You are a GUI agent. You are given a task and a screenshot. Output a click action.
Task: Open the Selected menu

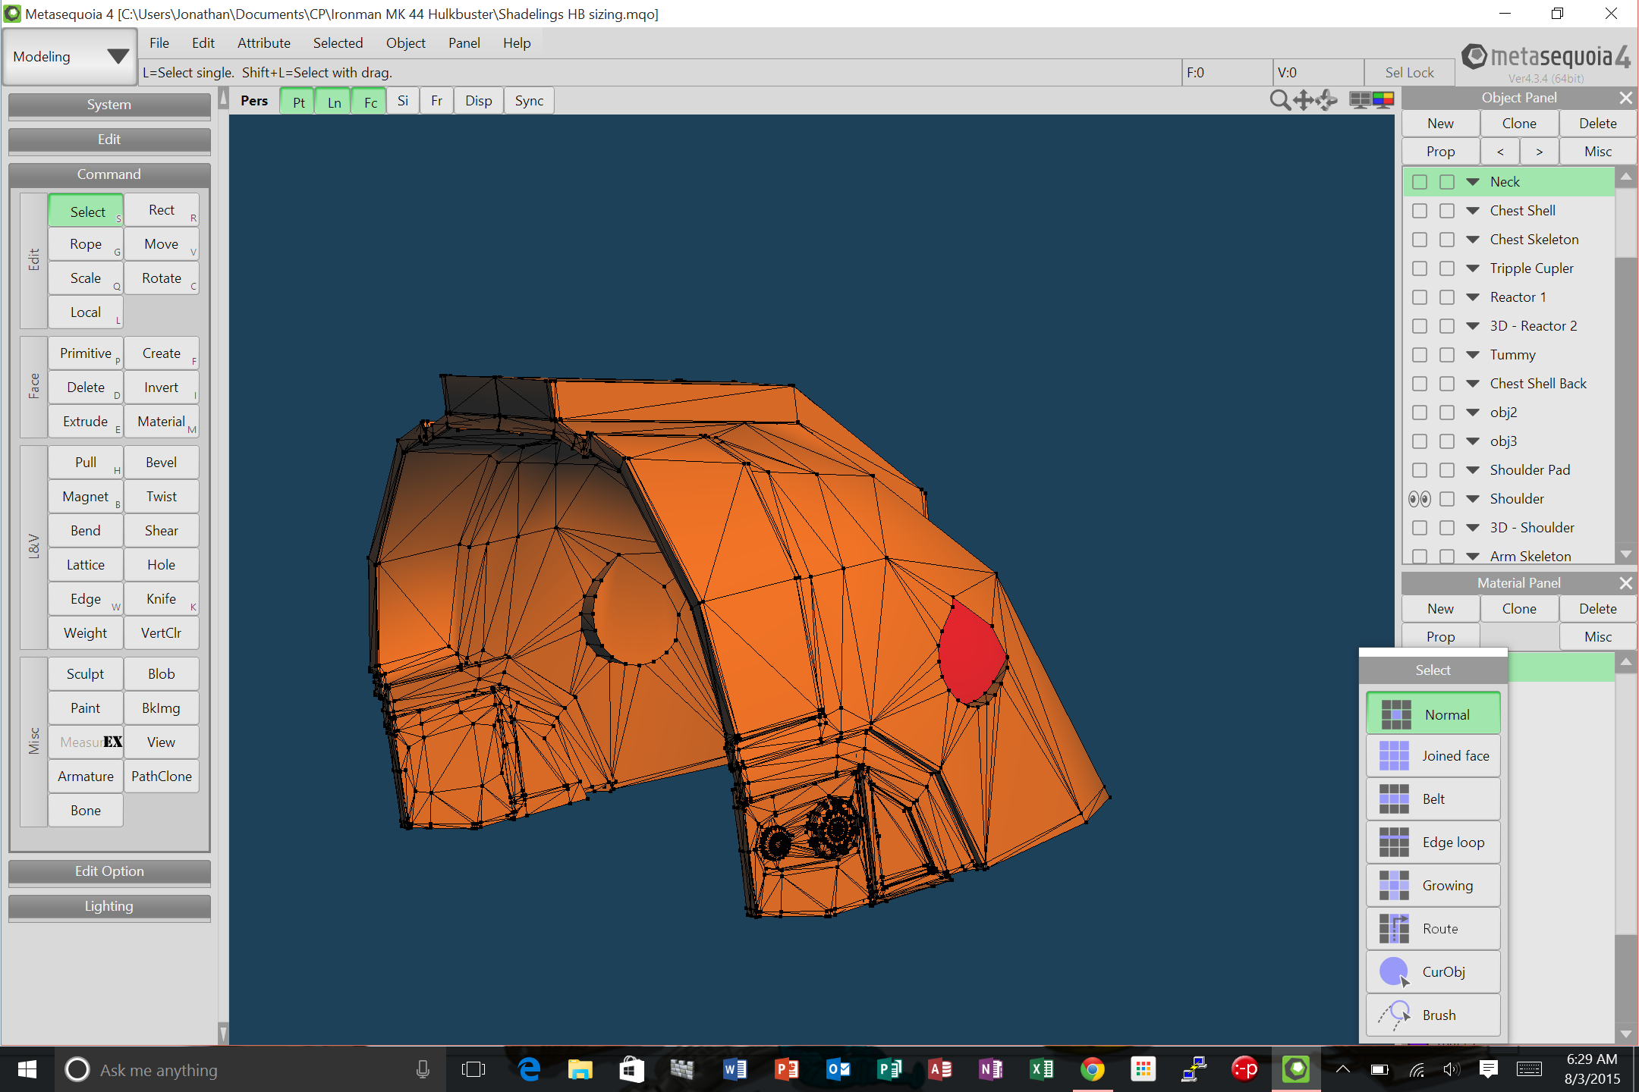(x=338, y=43)
